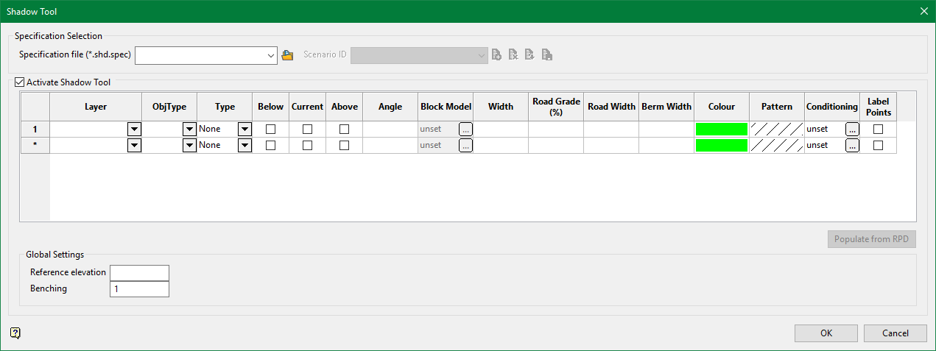Open the Layer dropdown in the * row
This screenshot has height=351, width=936.
[x=134, y=145]
